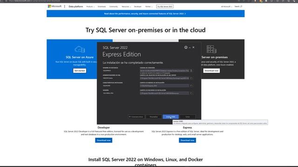Screen dimensions: 298x167
Task: Copy the installation resources folder path
Action: 191,93
